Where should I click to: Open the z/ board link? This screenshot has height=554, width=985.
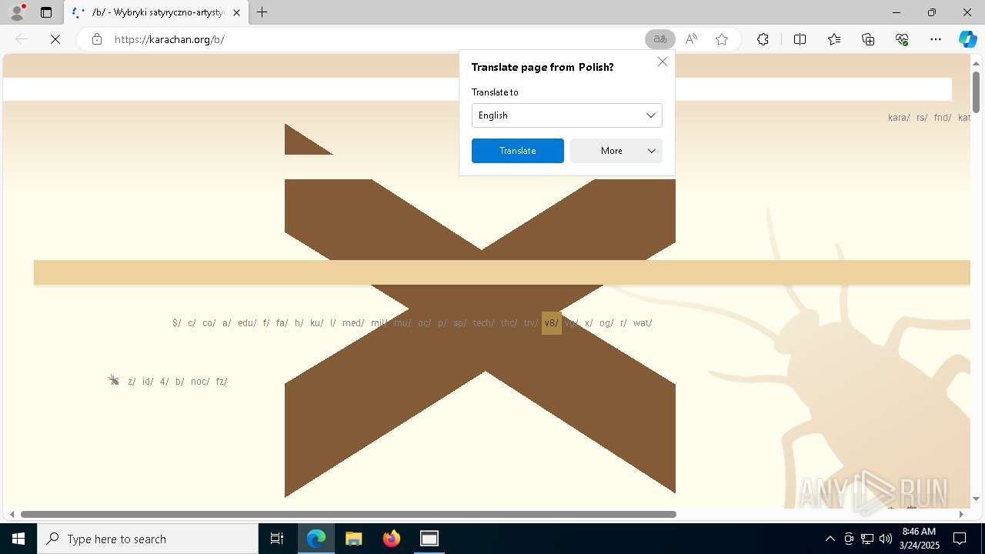132,382
